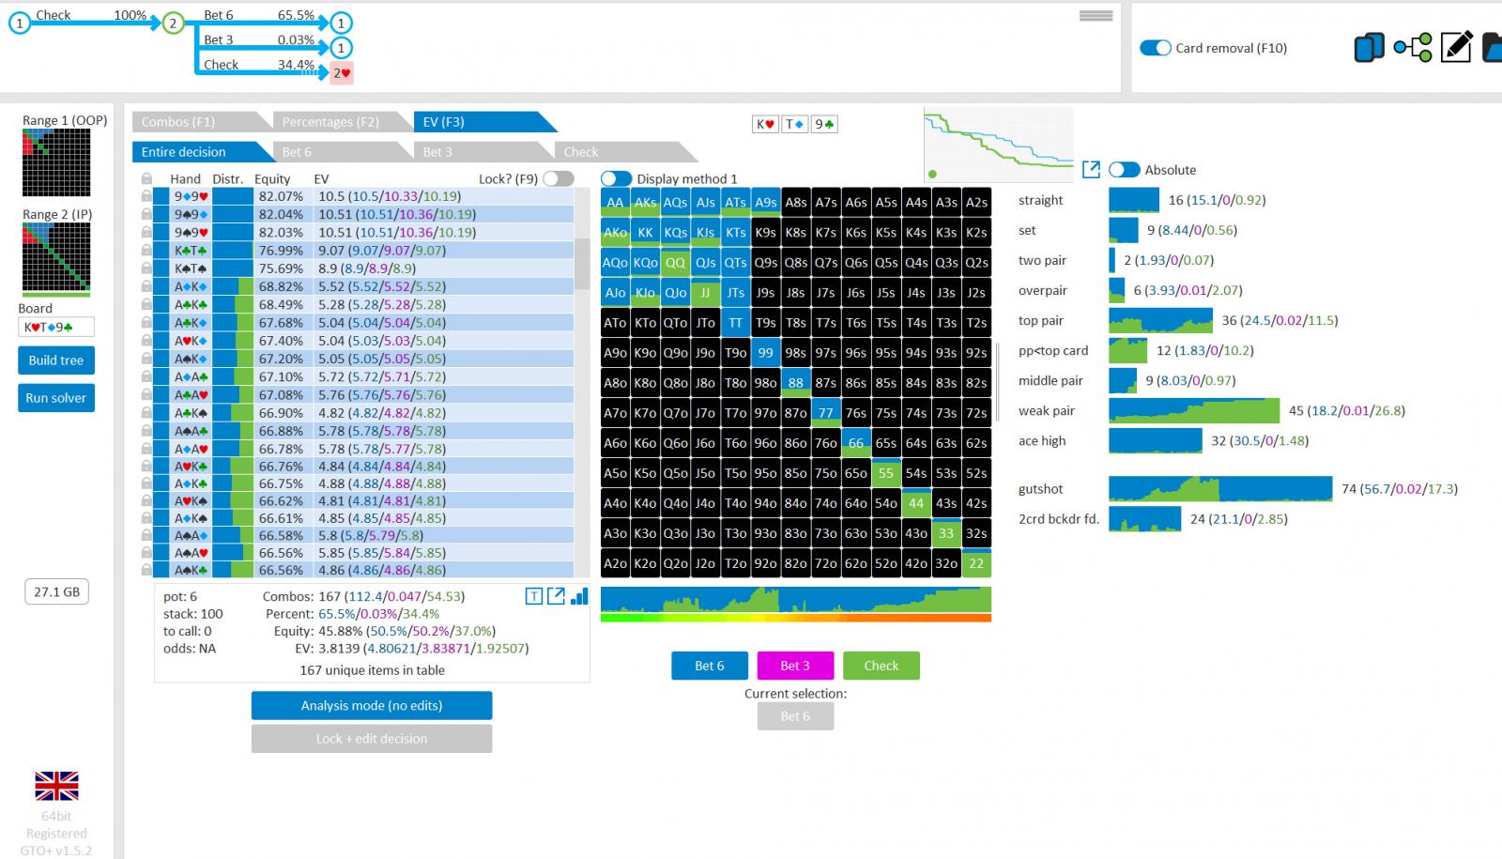Enable the Lock? (F9) toggle
The width and height of the screenshot is (1502, 859).
(558, 178)
